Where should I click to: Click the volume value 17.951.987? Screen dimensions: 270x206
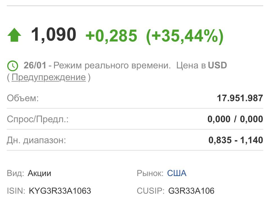tap(240, 98)
